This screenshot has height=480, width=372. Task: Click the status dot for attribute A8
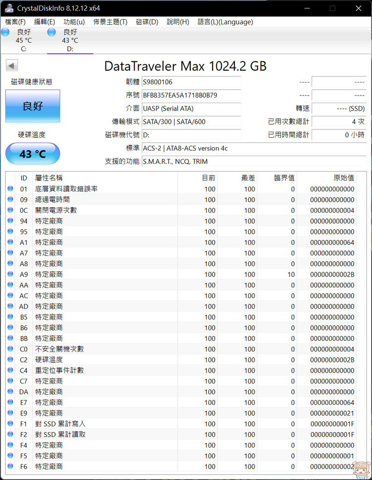(x=10, y=263)
